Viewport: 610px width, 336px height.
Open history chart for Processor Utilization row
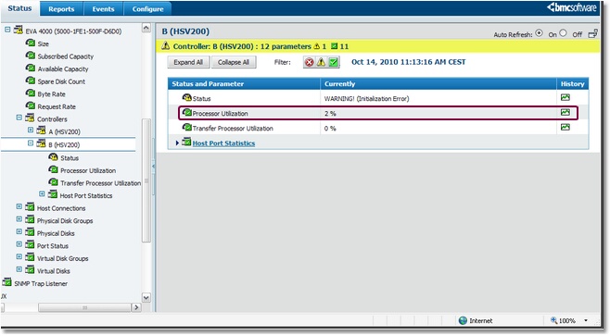pos(566,112)
